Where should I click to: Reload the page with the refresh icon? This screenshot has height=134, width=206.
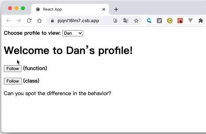coord(29,20)
